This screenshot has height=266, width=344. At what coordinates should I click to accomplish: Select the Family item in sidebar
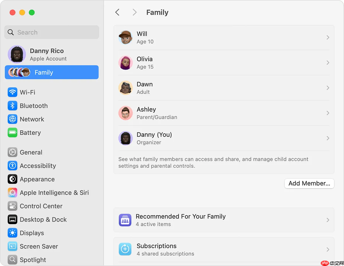point(52,72)
